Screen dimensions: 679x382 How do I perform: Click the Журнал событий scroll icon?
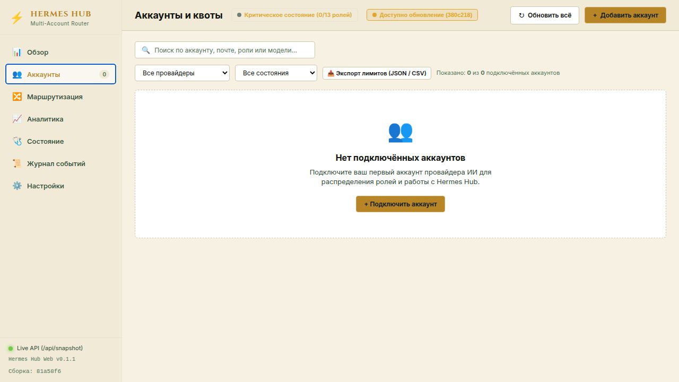pyautogui.click(x=17, y=163)
